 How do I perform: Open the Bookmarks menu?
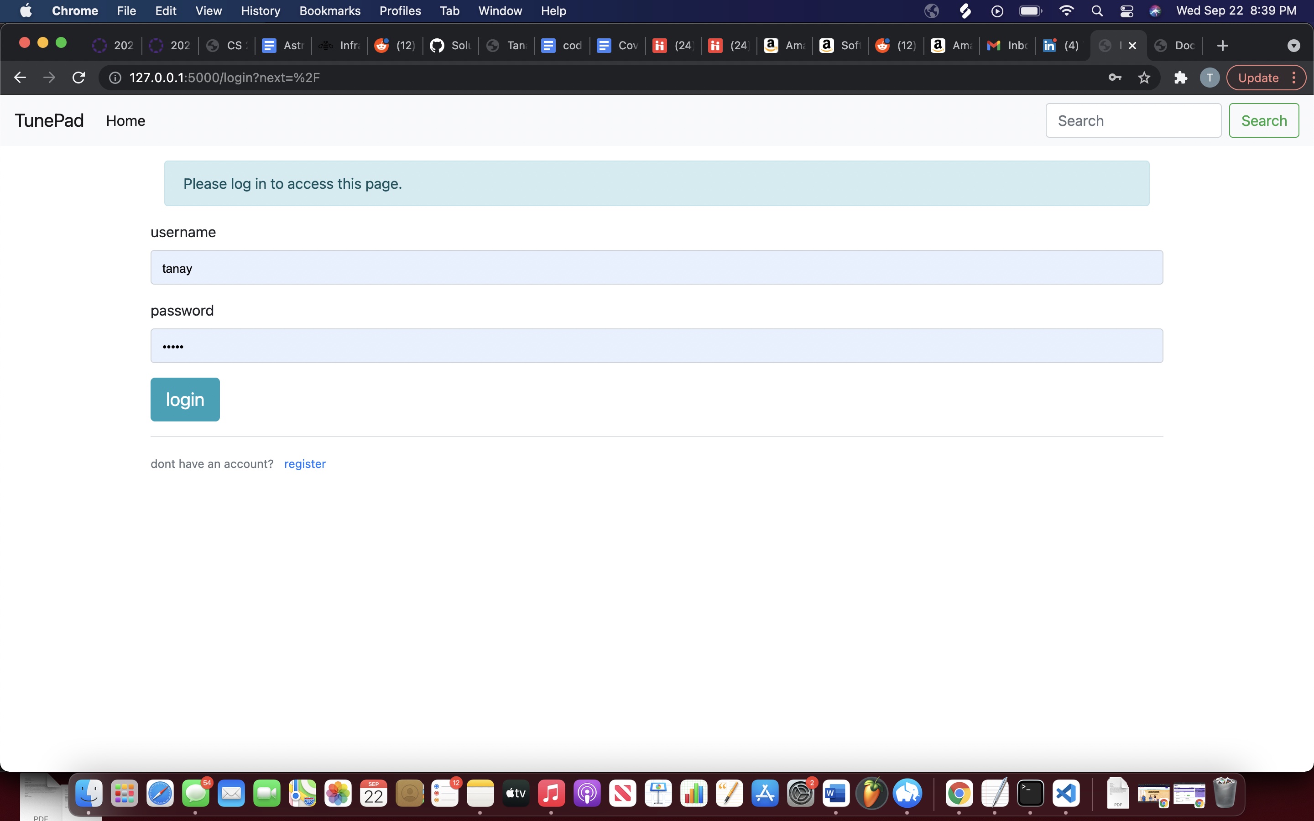click(330, 10)
